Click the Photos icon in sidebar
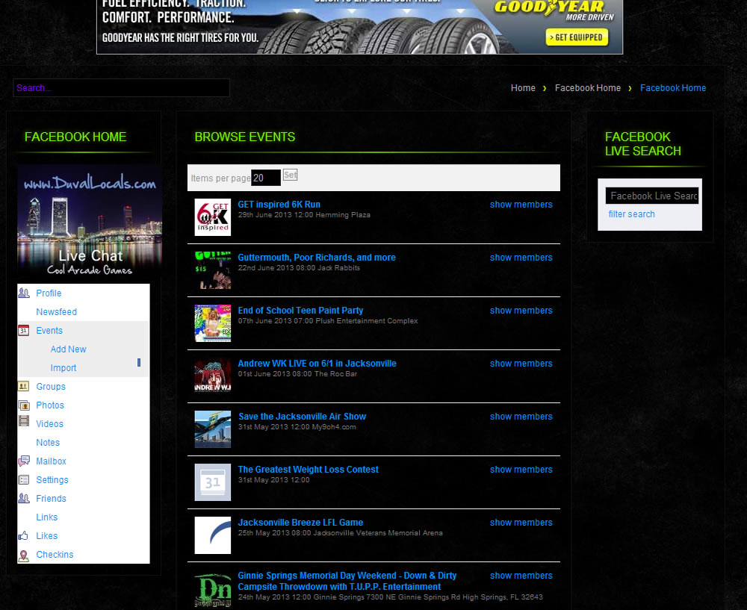Image resolution: width=747 pixels, height=610 pixels. click(24, 405)
